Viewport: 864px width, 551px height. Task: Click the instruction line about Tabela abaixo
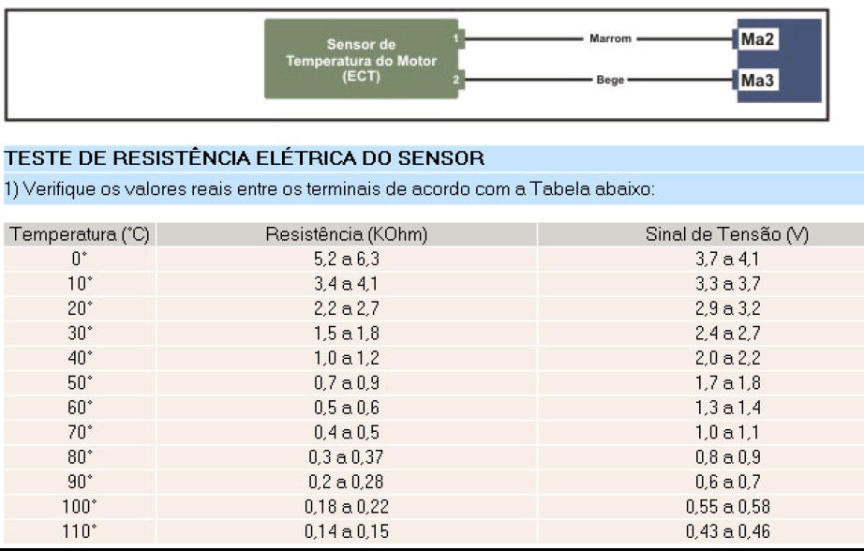click(329, 189)
